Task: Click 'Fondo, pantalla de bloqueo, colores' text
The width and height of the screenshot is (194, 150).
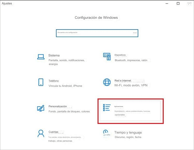Action: tap(69, 111)
